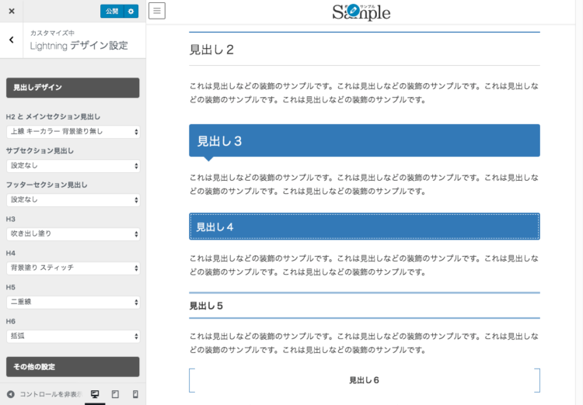Viewport: 583px width, 405px height.
Task: Click the Lightning デザイン設定 panel title
Action: pos(79,46)
